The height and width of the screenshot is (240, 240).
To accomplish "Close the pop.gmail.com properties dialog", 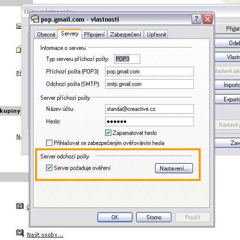I will point(207,19).
